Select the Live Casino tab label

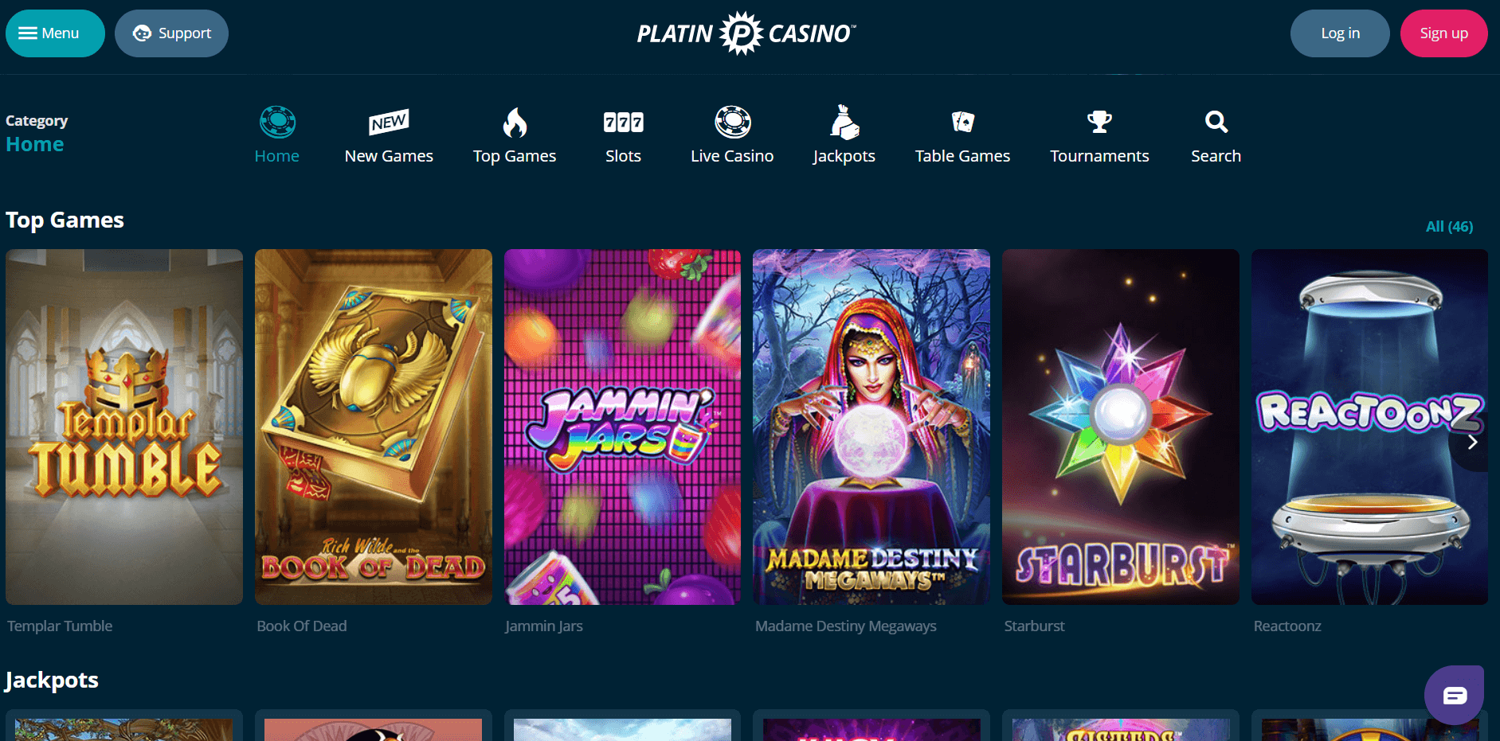coord(732,156)
